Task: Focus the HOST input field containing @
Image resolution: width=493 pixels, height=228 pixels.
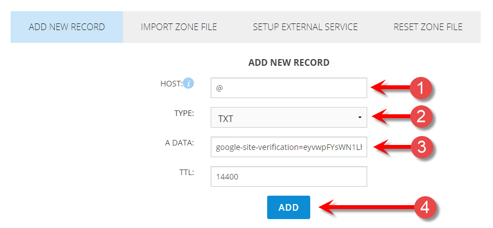Action: click(288, 88)
